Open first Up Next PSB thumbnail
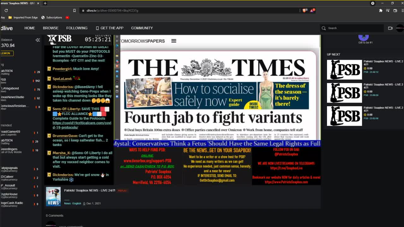Image resolution: width=404 pixels, height=227 pixels. pyautogui.click(x=344, y=70)
